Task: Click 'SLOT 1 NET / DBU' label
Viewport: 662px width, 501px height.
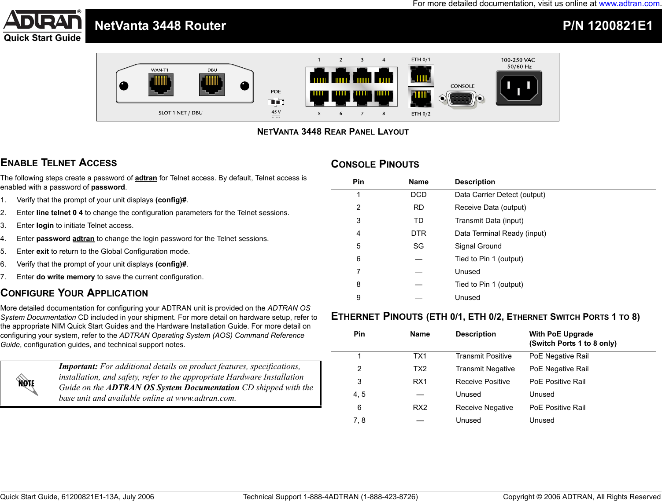Action: tap(181, 113)
